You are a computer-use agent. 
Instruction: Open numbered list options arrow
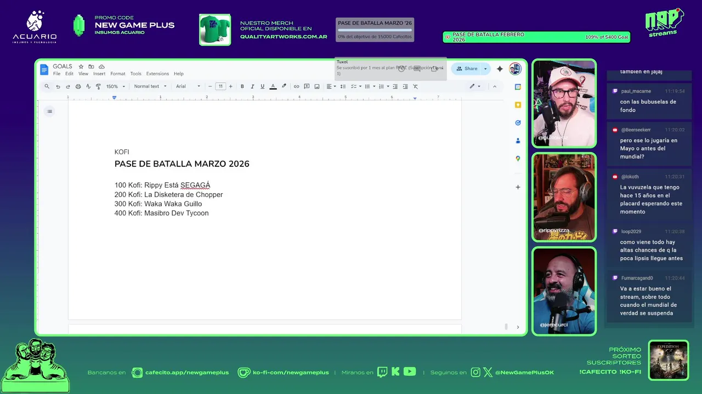tap(388, 86)
